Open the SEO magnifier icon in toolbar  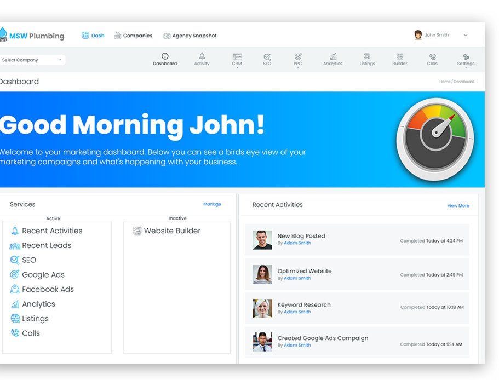click(267, 56)
